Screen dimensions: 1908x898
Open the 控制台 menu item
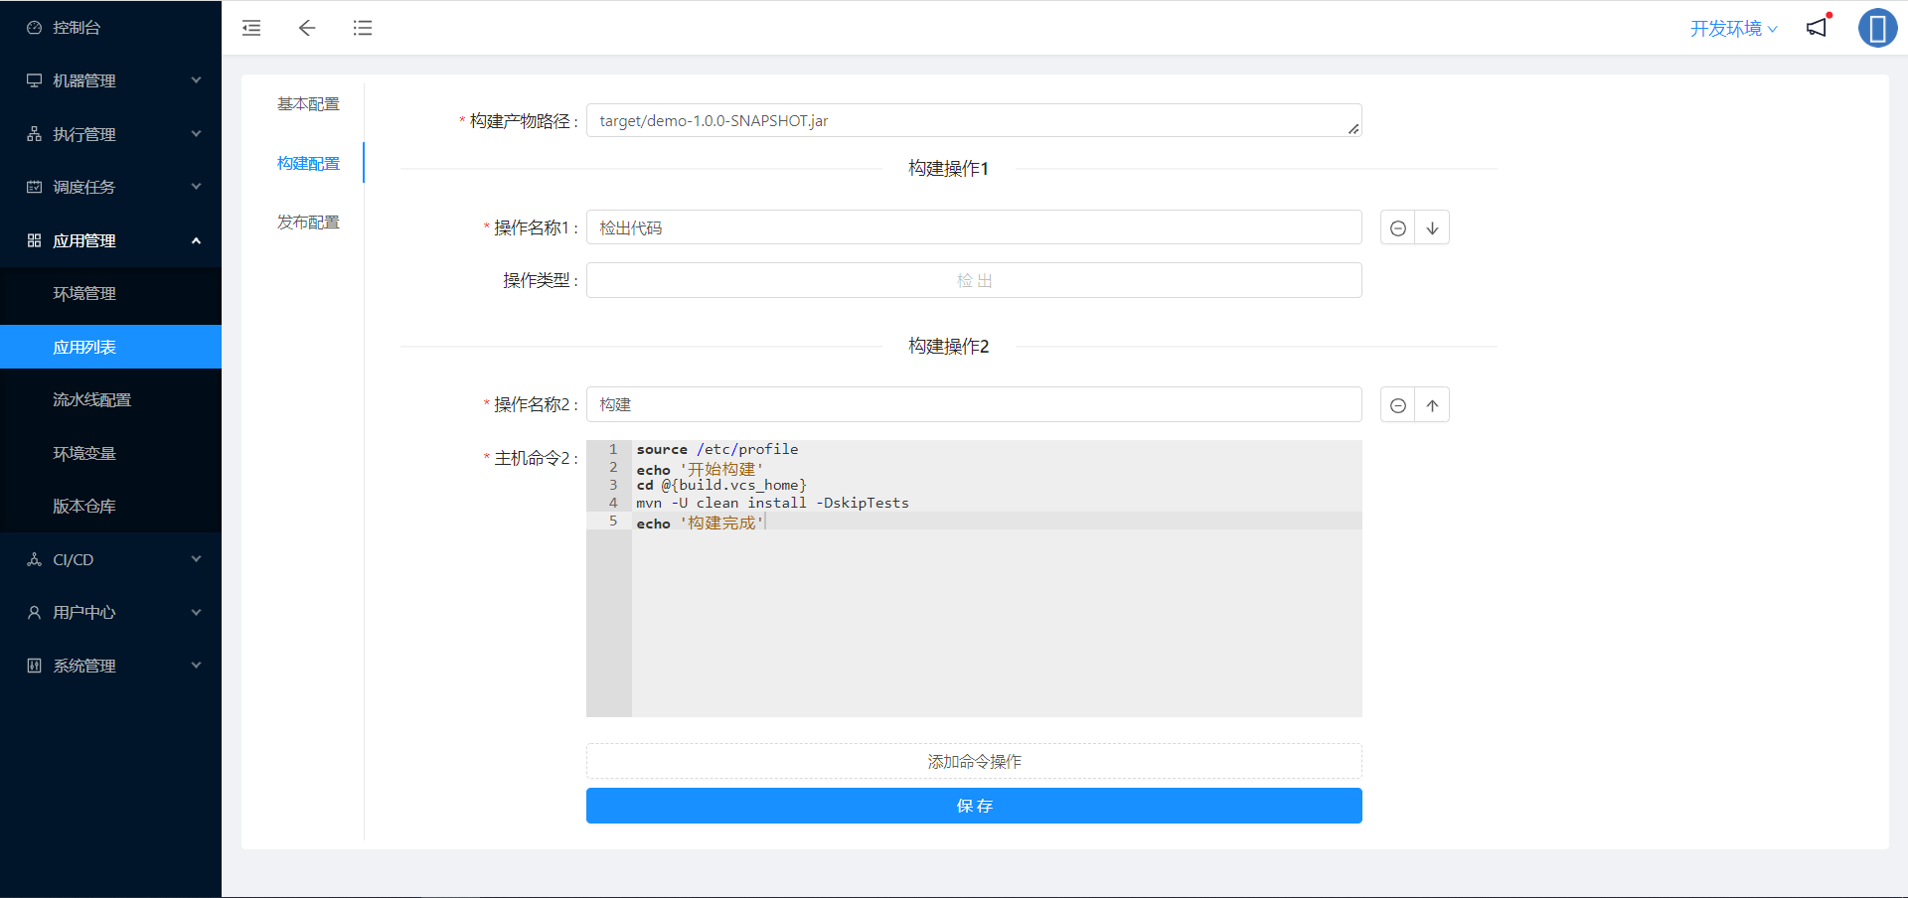[x=110, y=28]
